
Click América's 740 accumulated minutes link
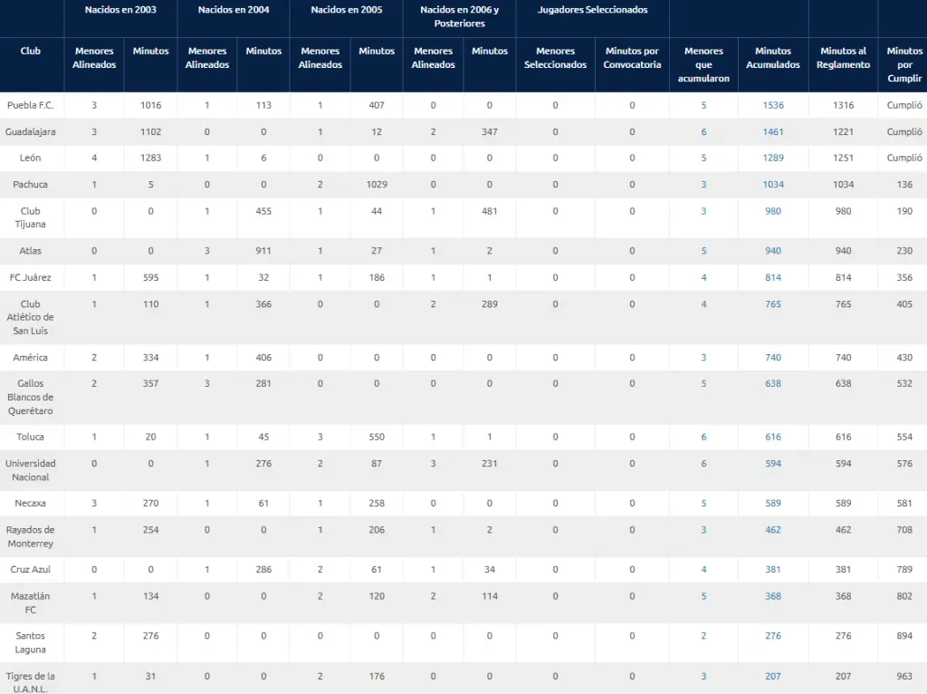(x=772, y=358)
